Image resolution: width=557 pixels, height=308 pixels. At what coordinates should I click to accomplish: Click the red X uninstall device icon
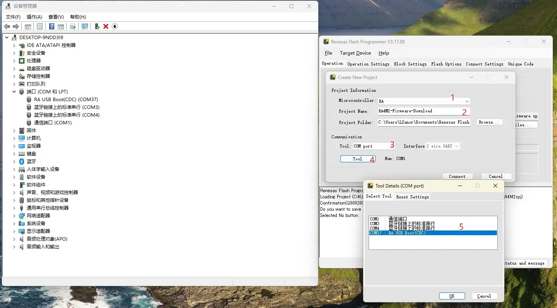pyautogui.click(x=105, y=26)
